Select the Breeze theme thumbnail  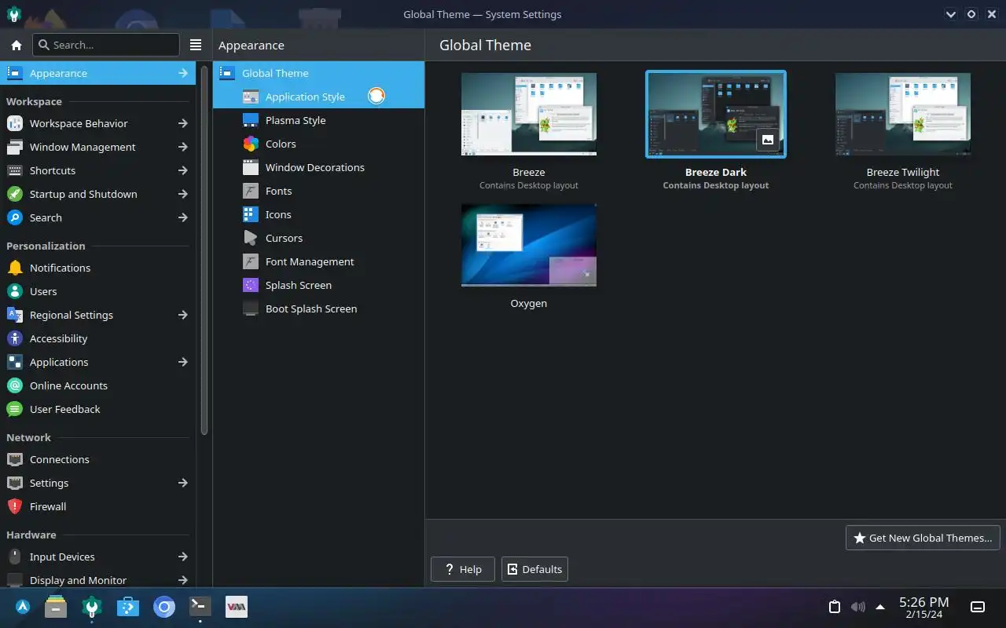(529, 114)
